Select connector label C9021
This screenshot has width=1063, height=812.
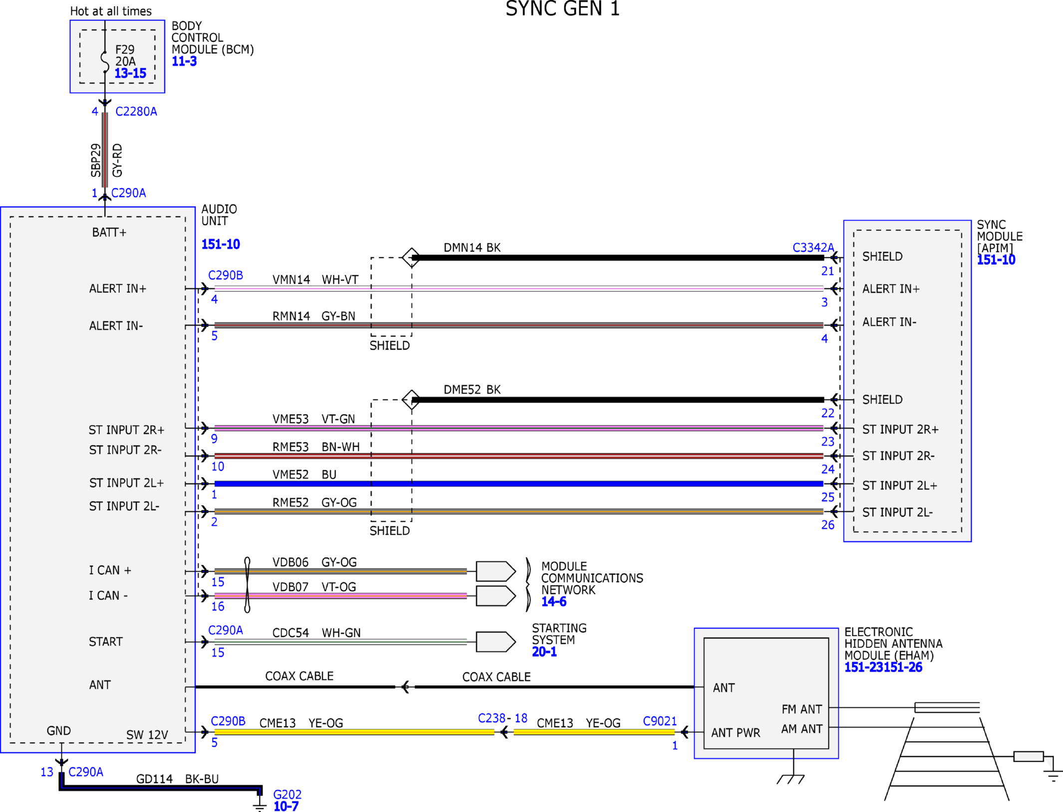tap(659, 721)
